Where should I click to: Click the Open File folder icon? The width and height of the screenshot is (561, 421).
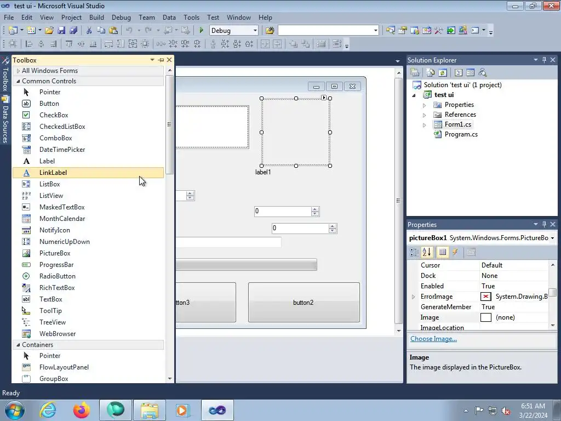coord(49,31)
